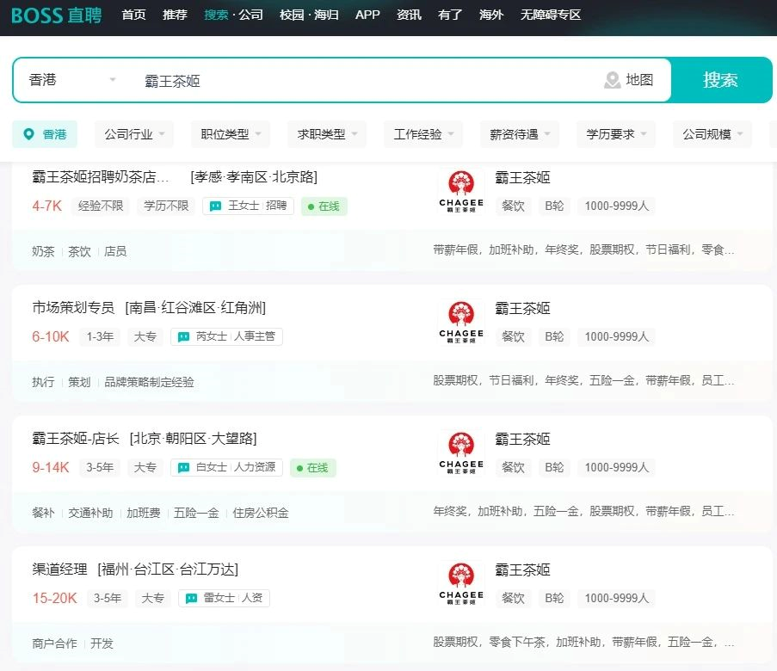Click the 地图 map link
This screenshot has width=777, height=671.
click(x=639, y=80)
